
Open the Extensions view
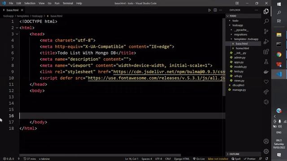[266, 52]
